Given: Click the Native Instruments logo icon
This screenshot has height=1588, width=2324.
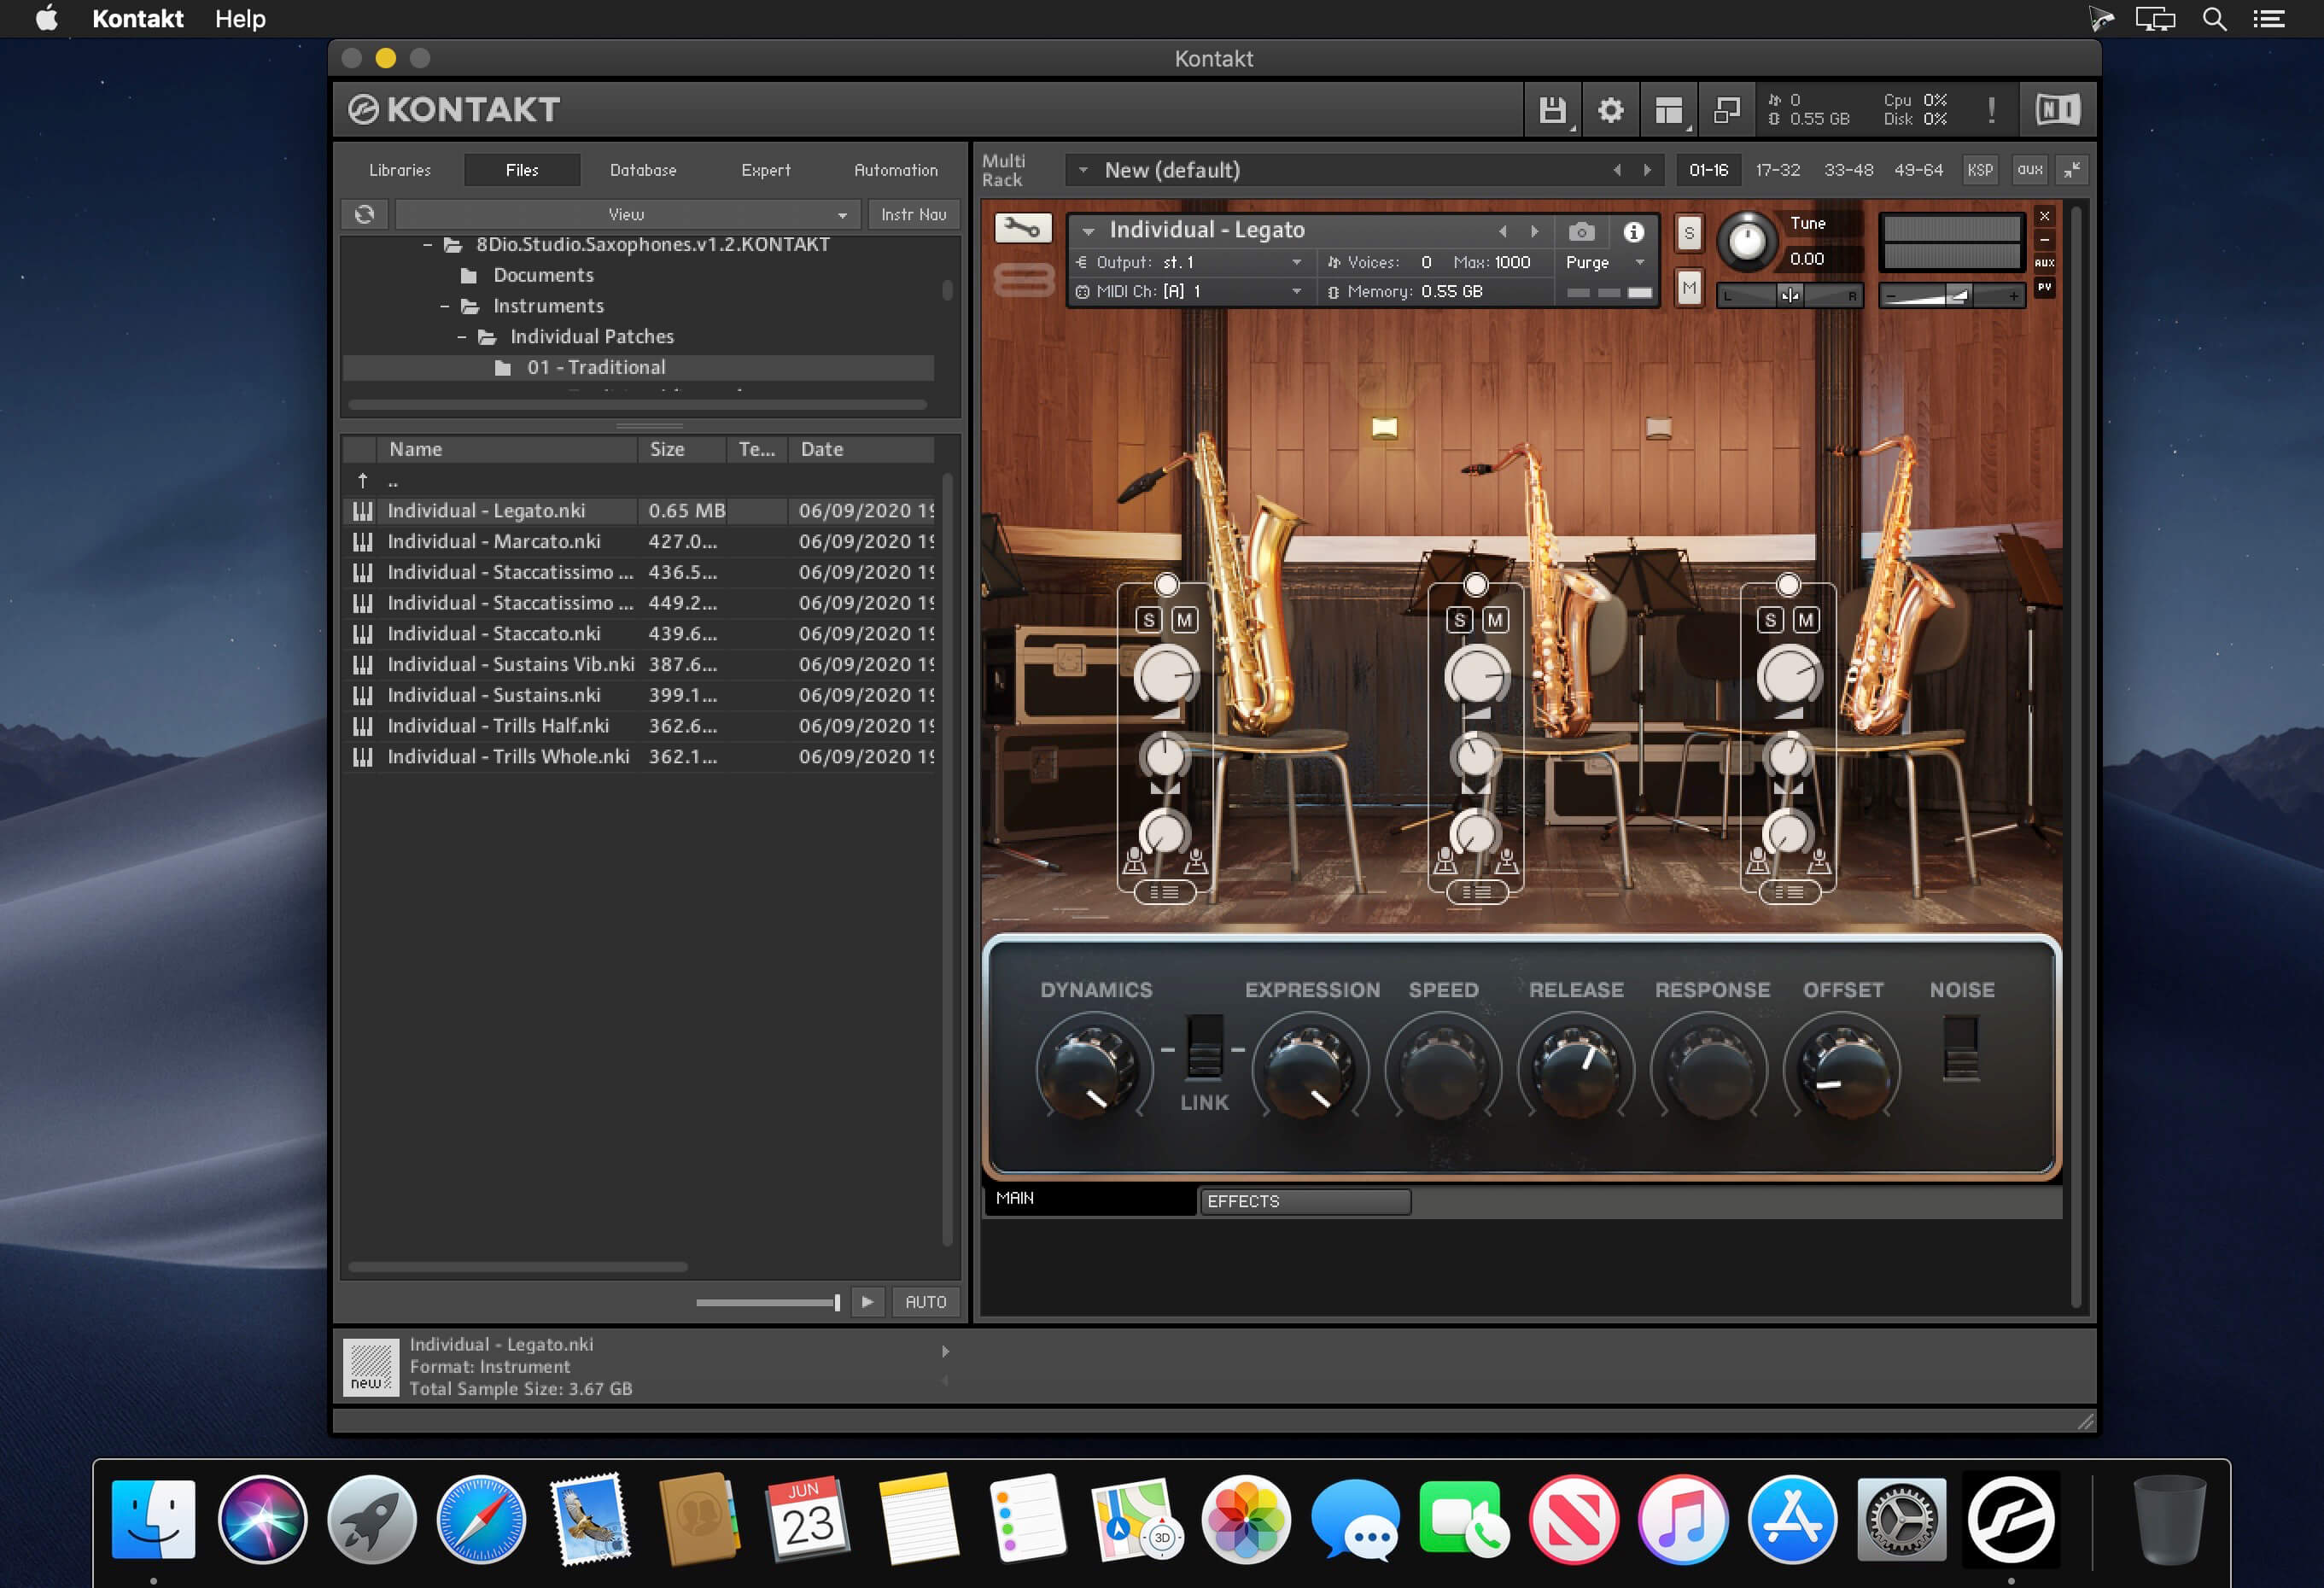Looking at the screenshot, I should click(x=2058, y=109).
